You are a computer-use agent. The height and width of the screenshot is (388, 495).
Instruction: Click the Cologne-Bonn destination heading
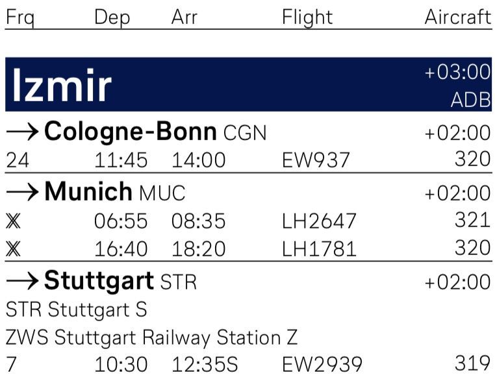(155, 132)
